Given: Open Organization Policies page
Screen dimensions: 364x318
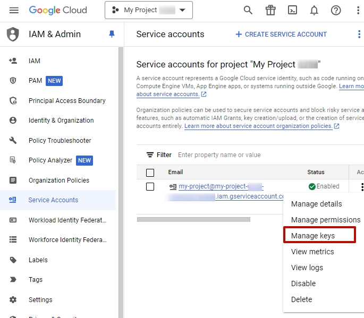Looking at the screenshot, I should [59, 180].
